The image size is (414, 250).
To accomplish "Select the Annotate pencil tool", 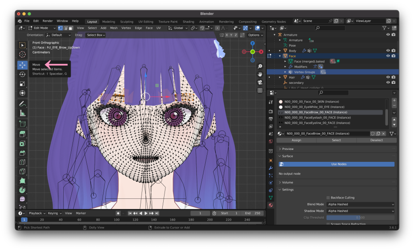I will tap(23, 104).
